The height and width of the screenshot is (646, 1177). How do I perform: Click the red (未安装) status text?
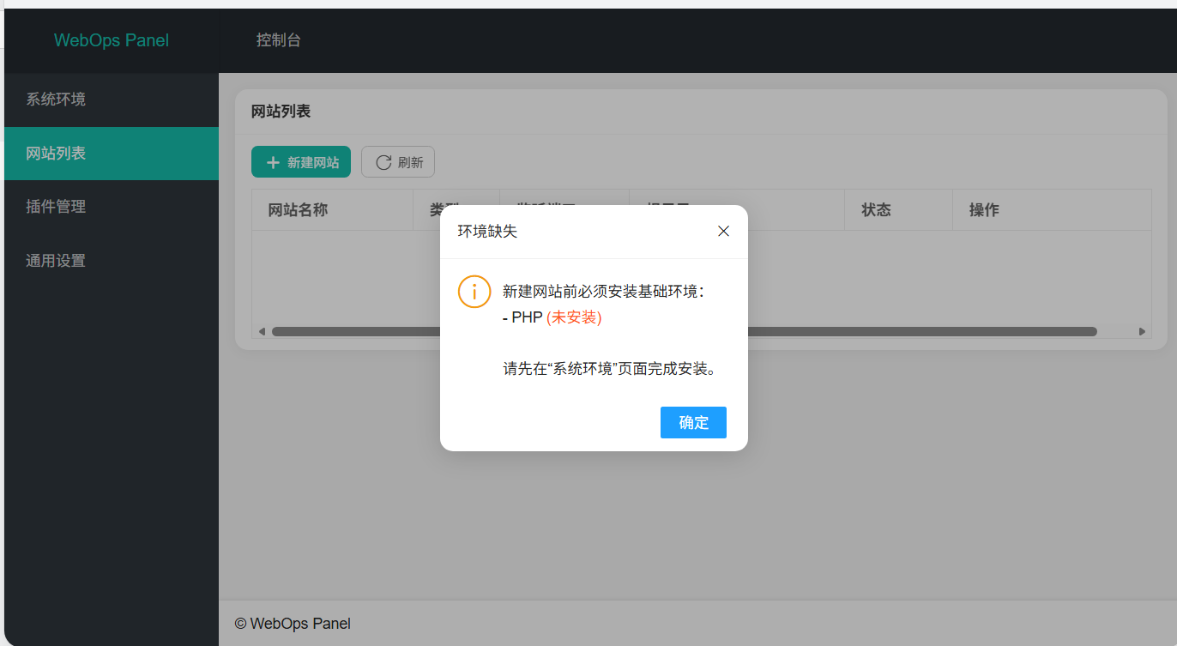574,317
